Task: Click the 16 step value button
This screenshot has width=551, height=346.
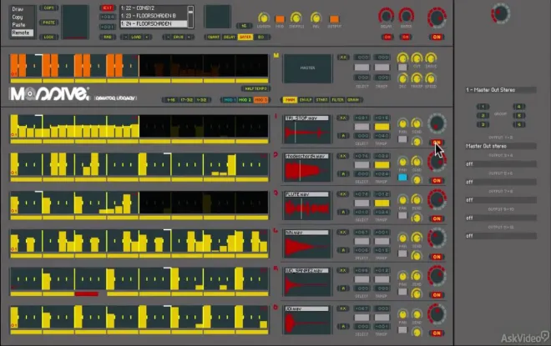Action: (x=244, y=26)
